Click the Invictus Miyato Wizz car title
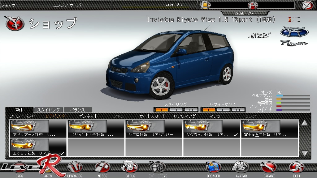This screenshot has width=317, height=178. (211, 19)
